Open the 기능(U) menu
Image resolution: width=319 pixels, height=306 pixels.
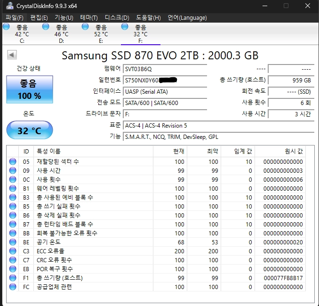tap(64, 18)
